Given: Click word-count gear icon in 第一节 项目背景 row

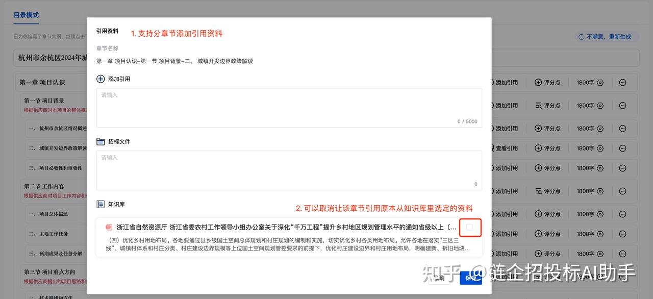Looking at the screenshot, I should click(x=600, y=106).
